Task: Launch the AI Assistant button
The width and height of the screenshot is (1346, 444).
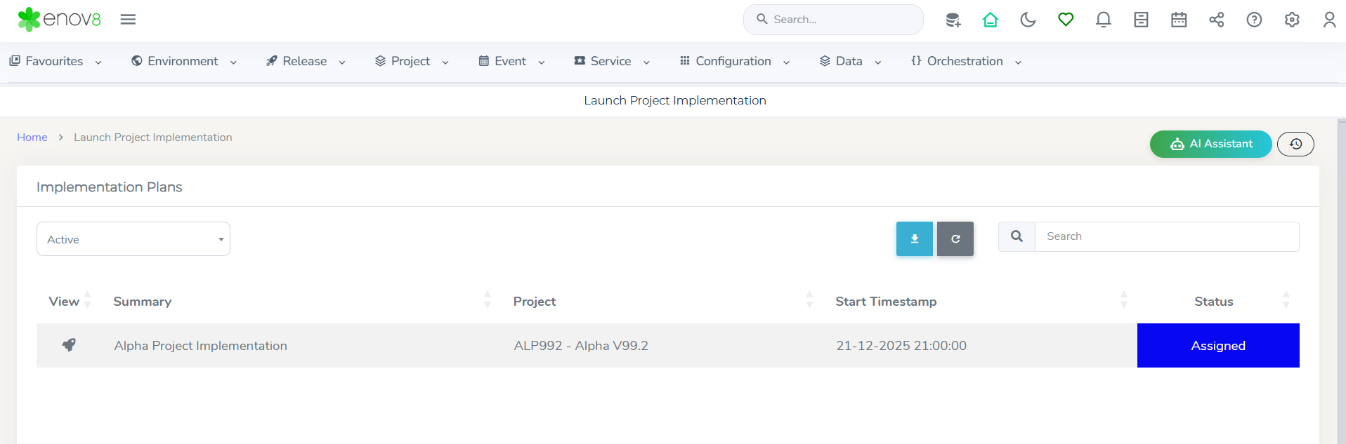Action: click(1210, 144)
